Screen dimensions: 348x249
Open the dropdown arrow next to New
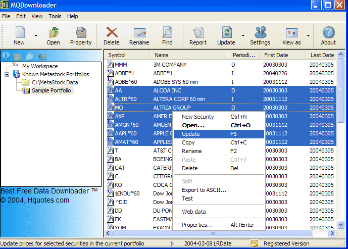coord(36,35)
